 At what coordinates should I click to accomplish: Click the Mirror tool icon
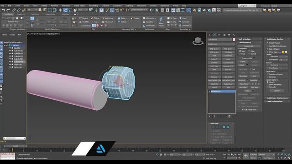pyautogui.click(x=152, y=10)
